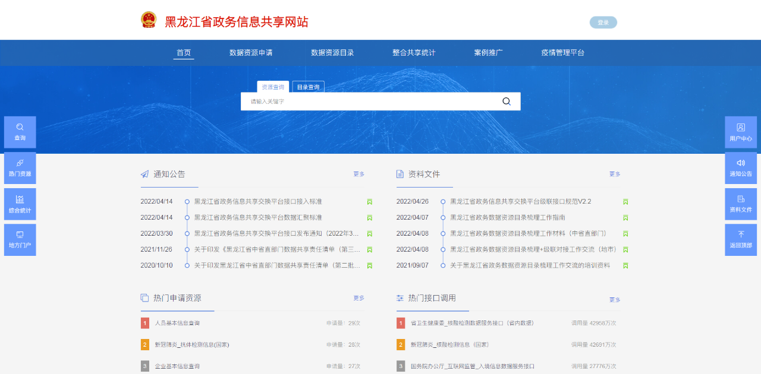Image resolution: width=761 pixels, height=374 pixels.
Task: Open resource 新冠肺炎_抗体检测信息(国家)
Action: (x=192, y=345)
